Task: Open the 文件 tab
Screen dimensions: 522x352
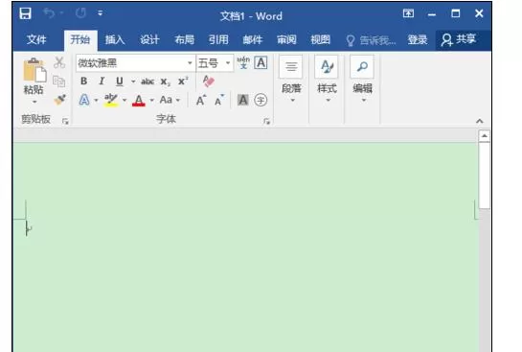Action: point(36,39)
